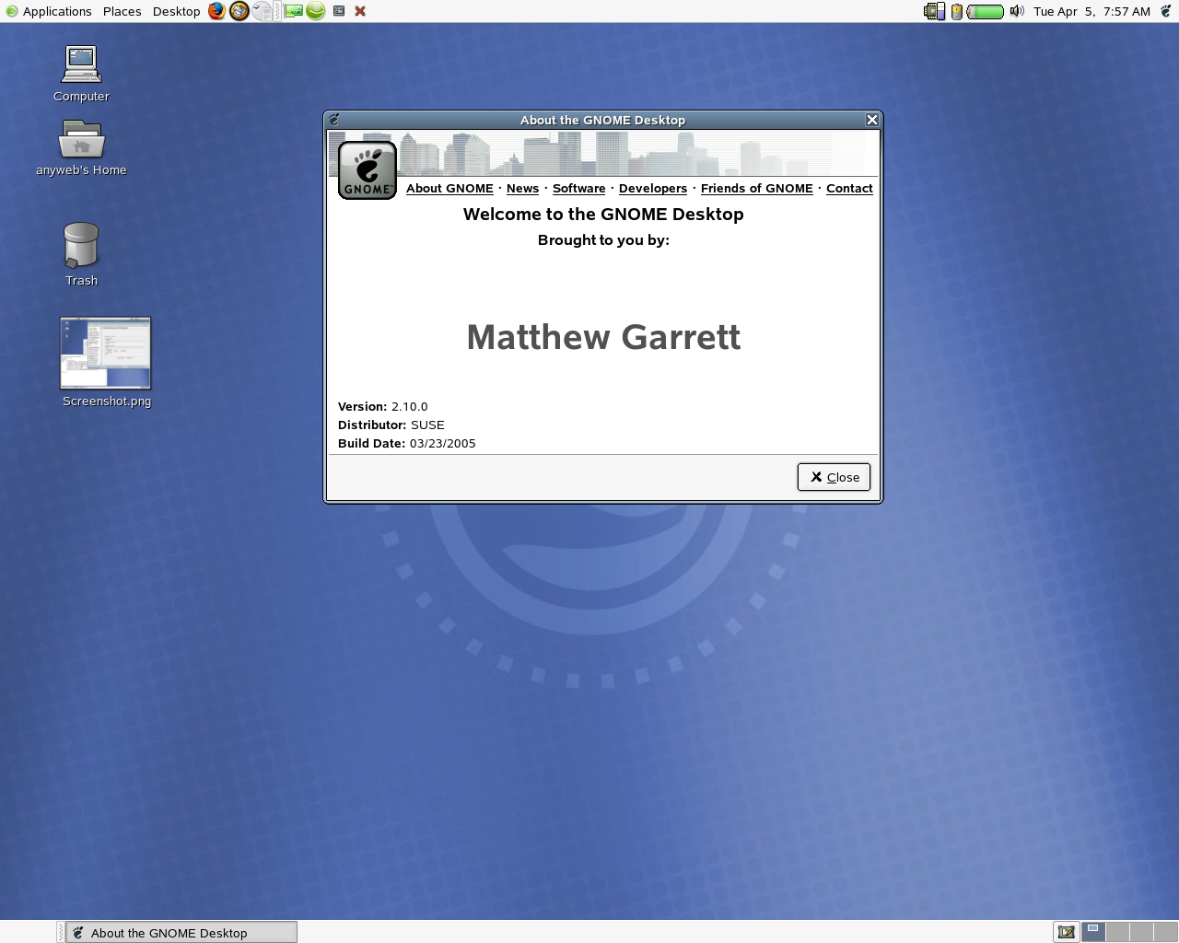This screenshot has width=1179, height=943.
Task: Click the yellow battery applet icon
Action: (957, 12)
